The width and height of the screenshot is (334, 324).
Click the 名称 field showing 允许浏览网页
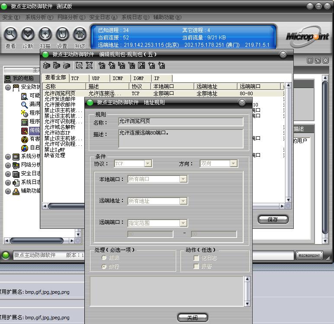181,122
